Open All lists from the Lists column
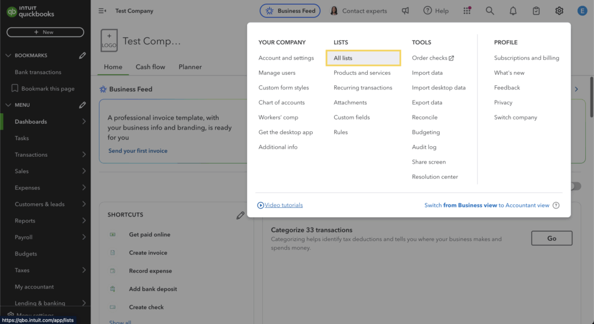The height and width of the screenshot is (324, 594). [343, 58]
